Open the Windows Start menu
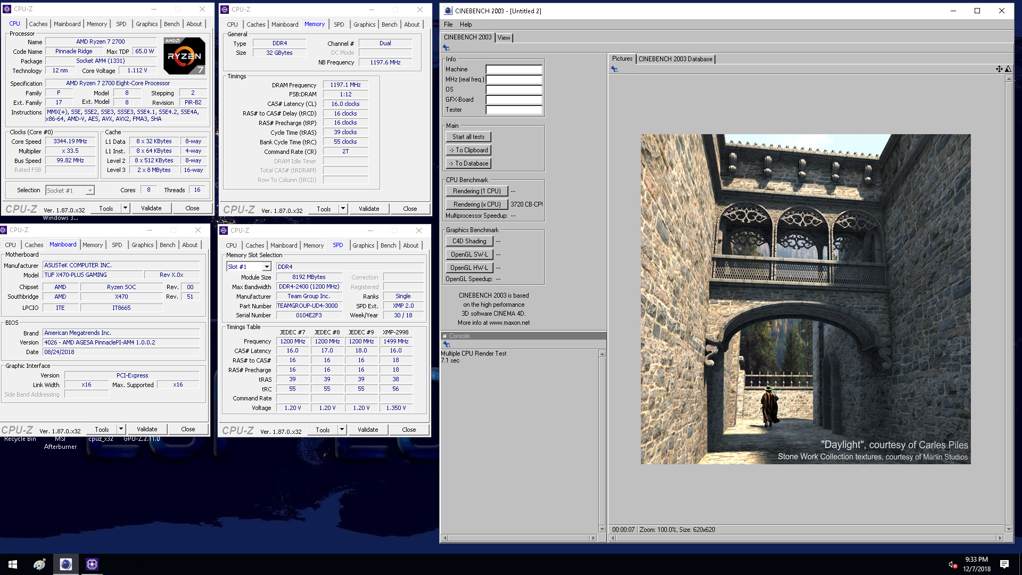Viewport: 1022px width, 575px height. click(13, 564)
